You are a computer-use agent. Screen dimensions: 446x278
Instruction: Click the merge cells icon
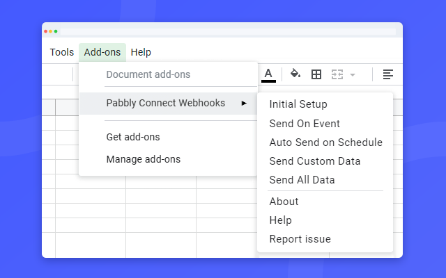pyautogui.click(x=337, y=74)
